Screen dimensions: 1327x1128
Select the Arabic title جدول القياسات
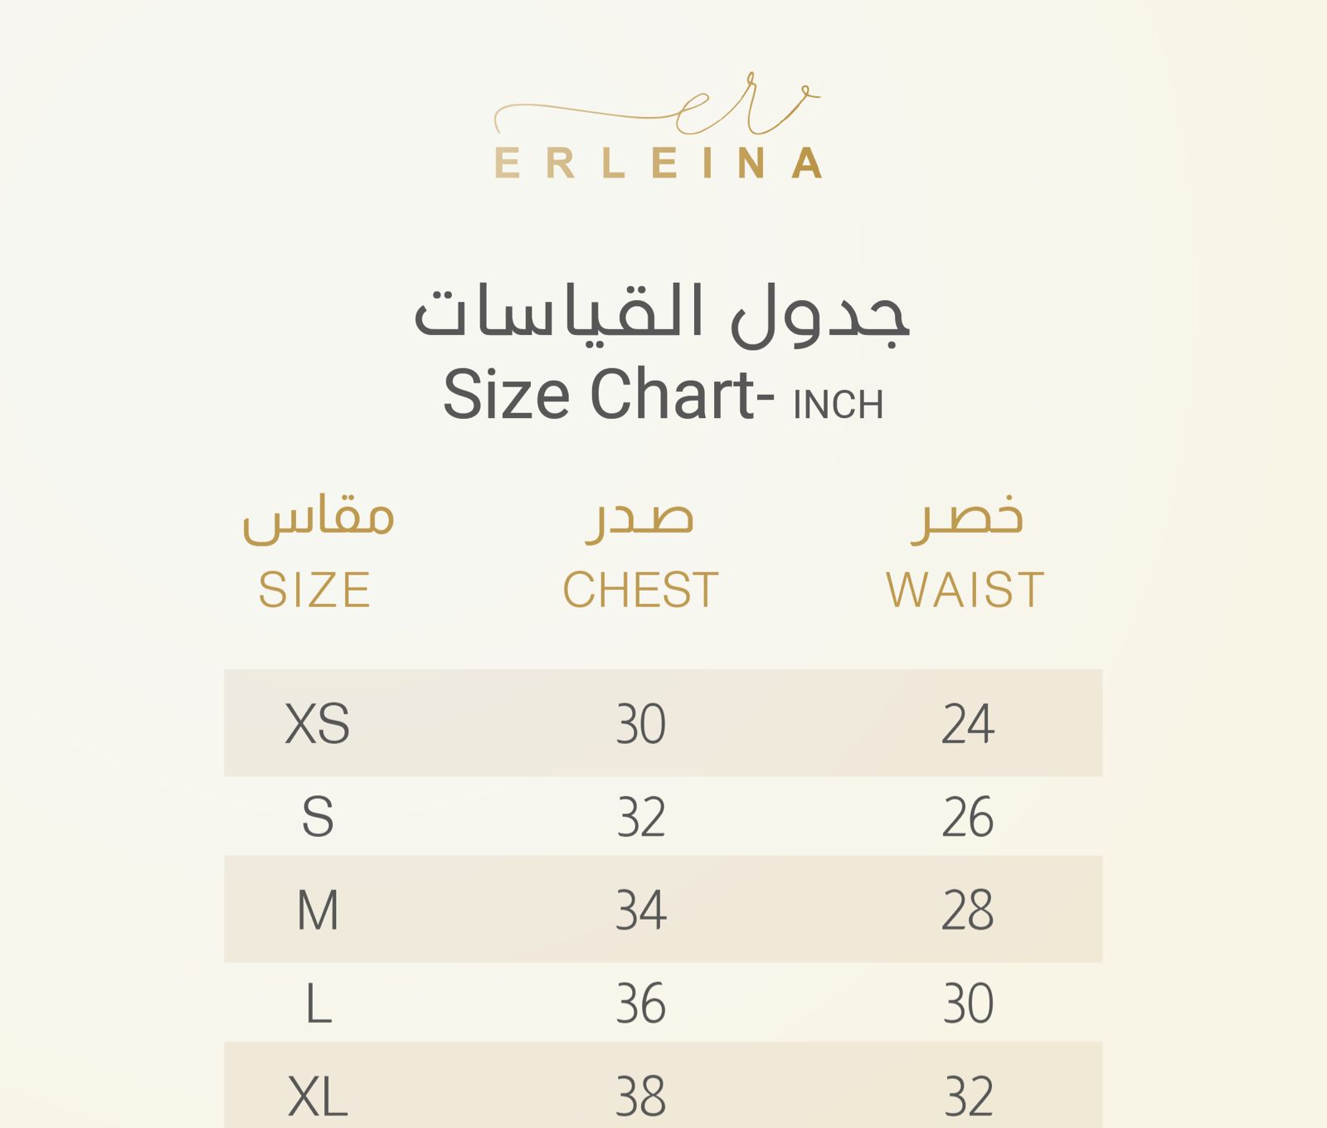point(662,314)
